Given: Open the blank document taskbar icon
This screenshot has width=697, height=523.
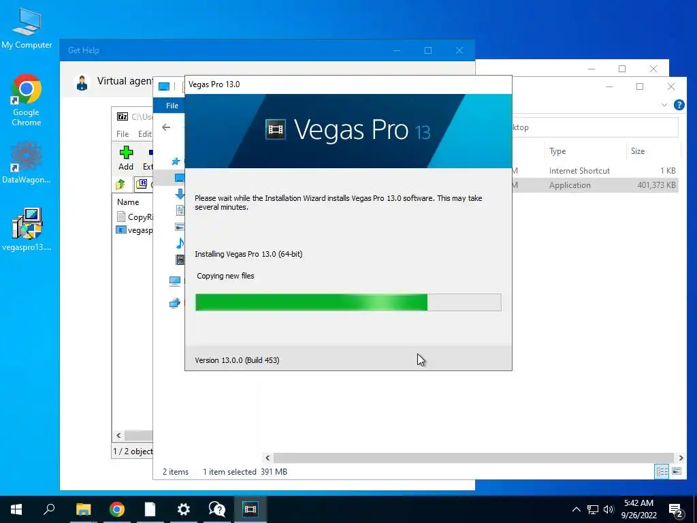Looking at the screenshot, I should tap(150, 509).
